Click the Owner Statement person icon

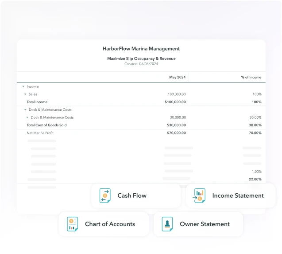pos(167,224)
